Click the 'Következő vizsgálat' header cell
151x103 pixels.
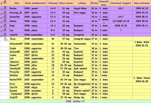(121, 3)
